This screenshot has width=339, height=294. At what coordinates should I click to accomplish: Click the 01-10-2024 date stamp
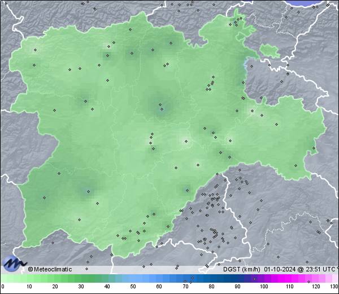[280, 269]
